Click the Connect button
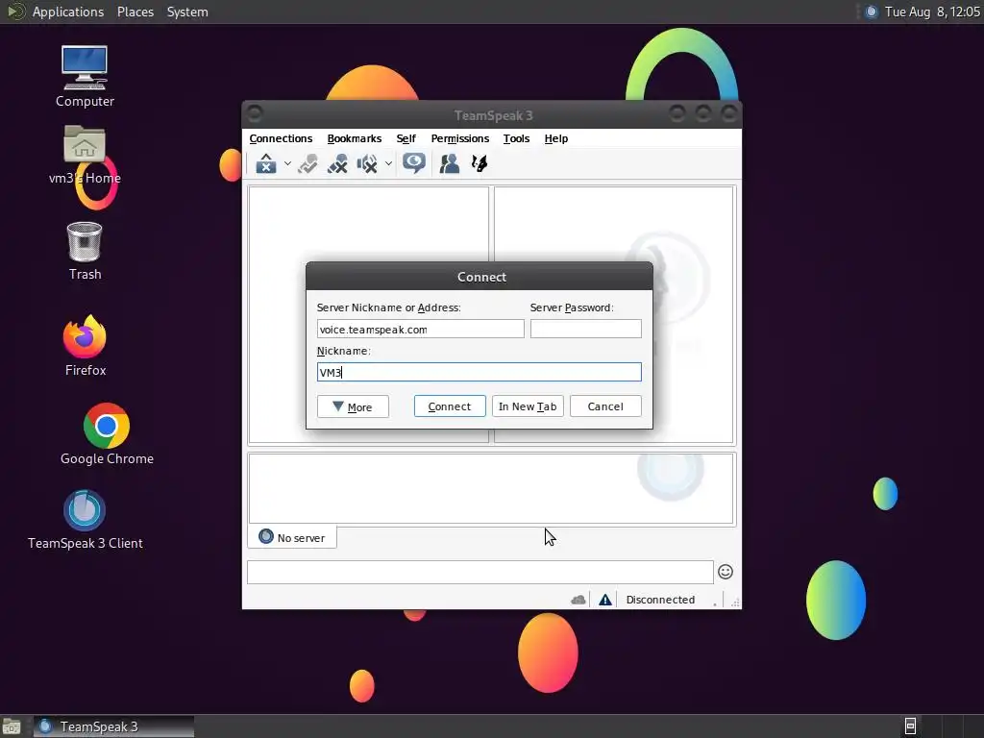Viewport: 984px width, 738px height. click(450, 406)
